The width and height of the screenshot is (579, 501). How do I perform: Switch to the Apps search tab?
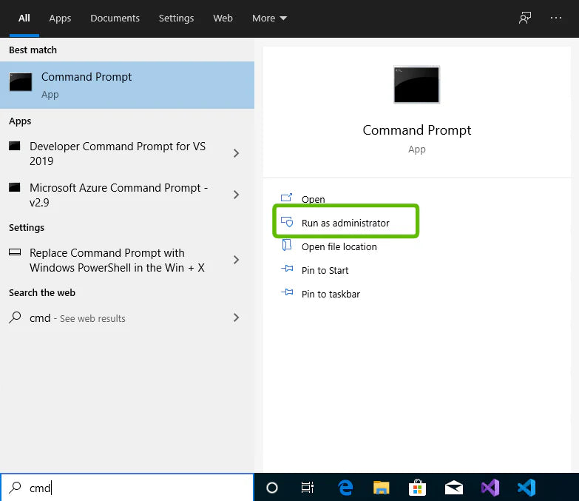tap(60, 18)
